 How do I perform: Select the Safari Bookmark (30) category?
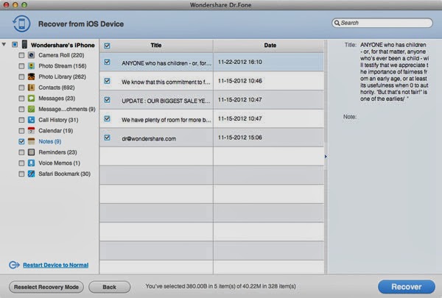(64, 174)
